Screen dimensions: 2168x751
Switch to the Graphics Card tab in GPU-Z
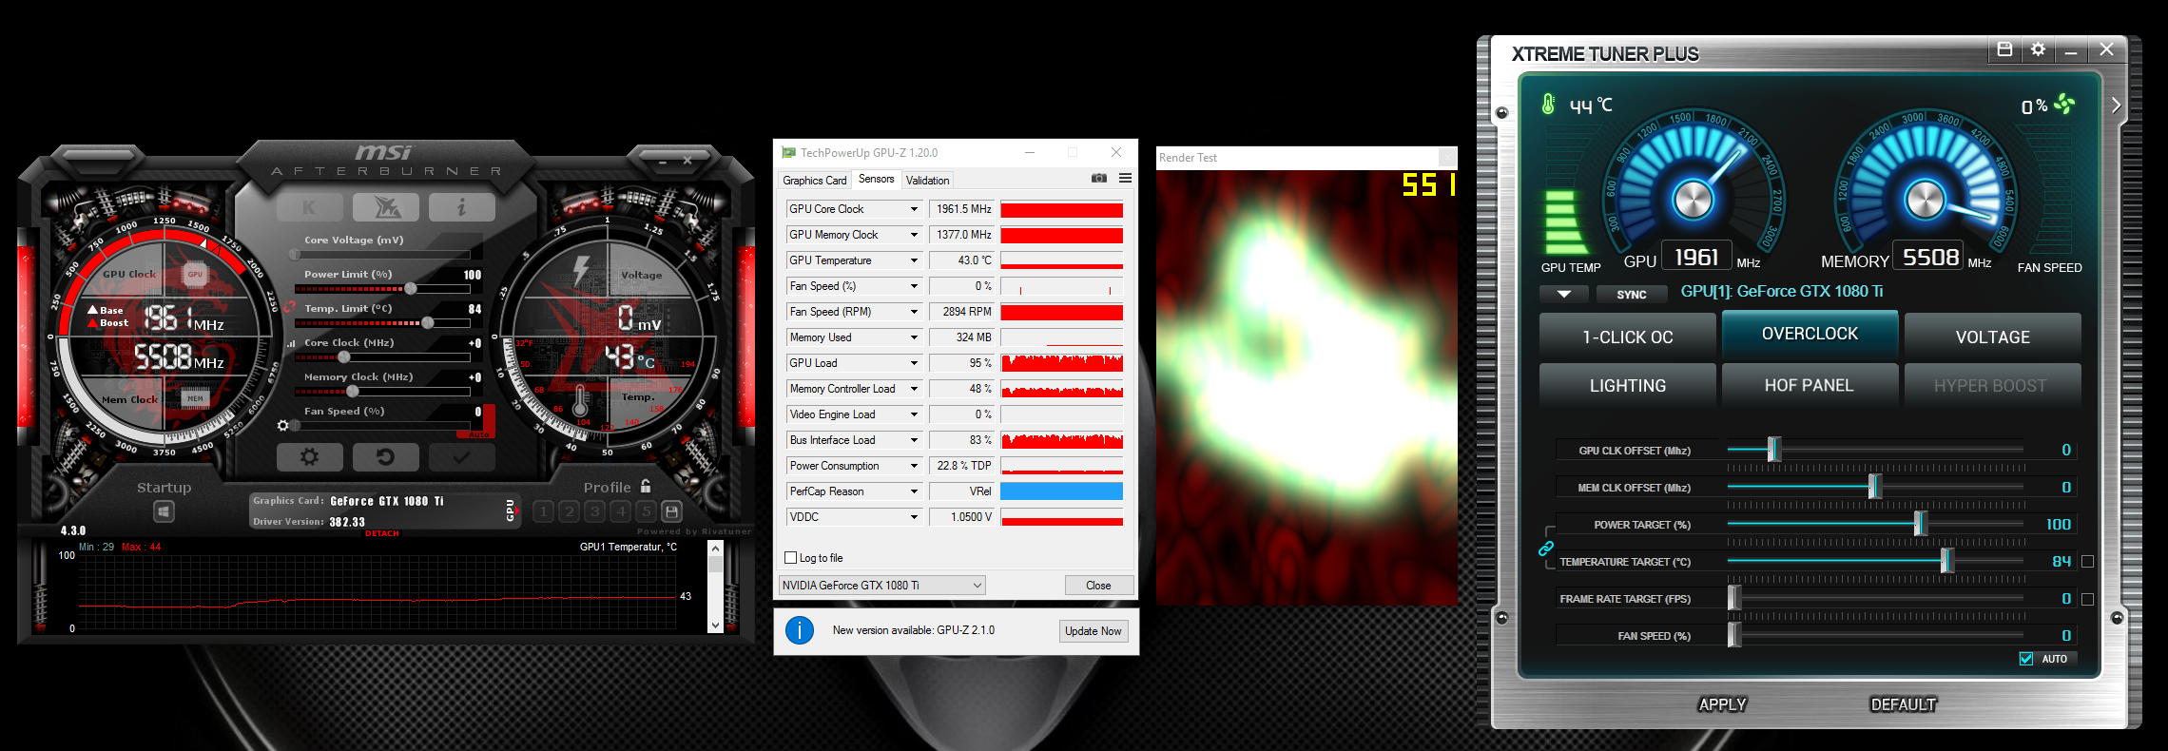(814, 180)
